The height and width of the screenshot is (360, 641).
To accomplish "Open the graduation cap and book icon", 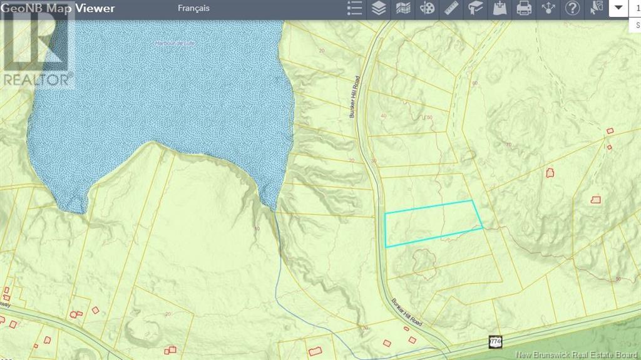I will [x=476, y=8].
